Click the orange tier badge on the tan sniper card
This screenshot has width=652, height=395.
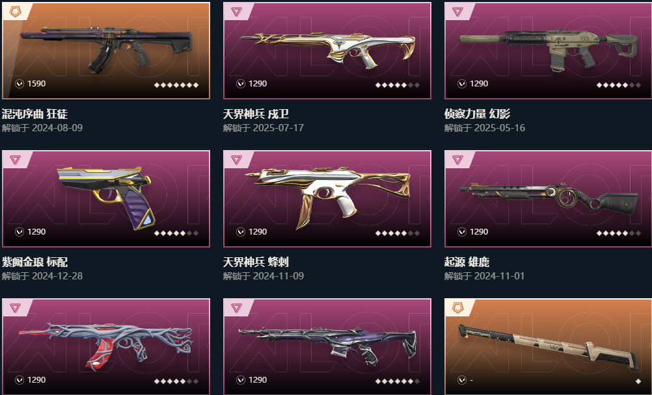[457, 308]
